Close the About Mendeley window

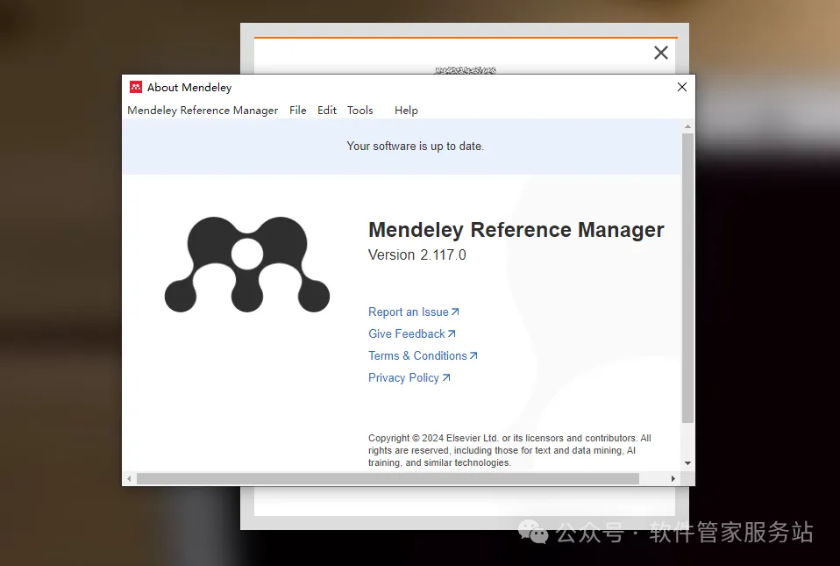682,87
